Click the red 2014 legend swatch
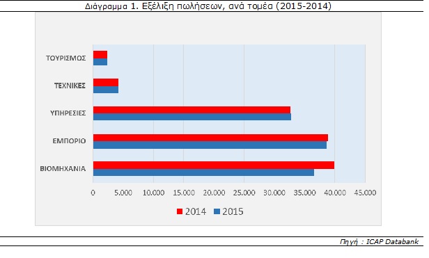 180,211
